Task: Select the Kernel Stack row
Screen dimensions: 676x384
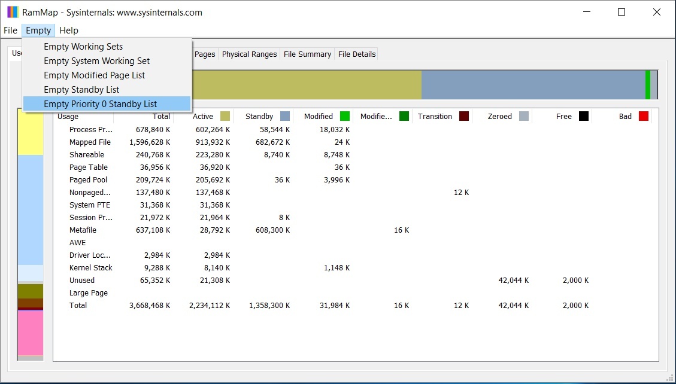Action: click(90, 268)
